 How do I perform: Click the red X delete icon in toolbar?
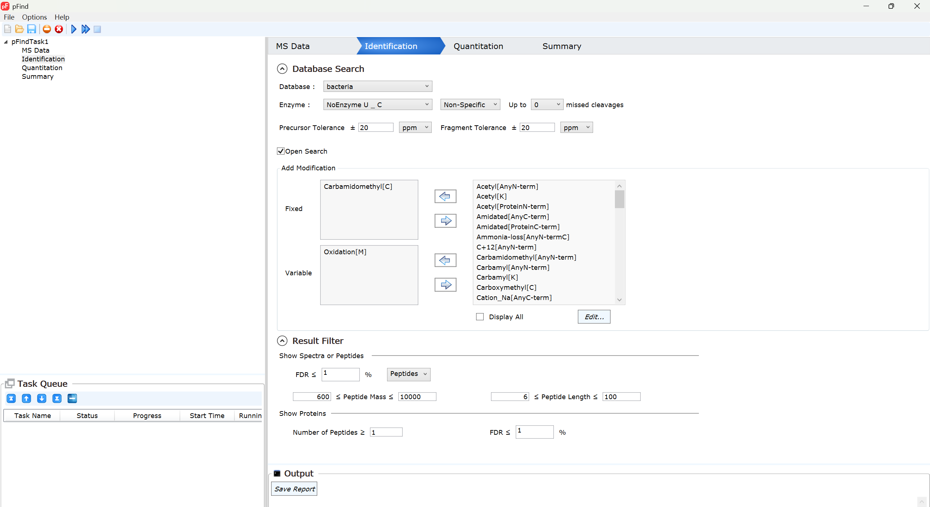(59, 29)
